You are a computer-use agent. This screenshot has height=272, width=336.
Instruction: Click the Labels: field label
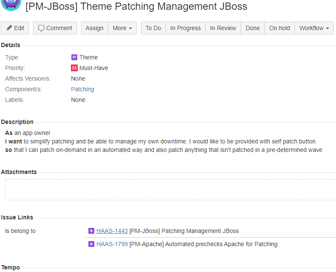(x=14, y=100)
